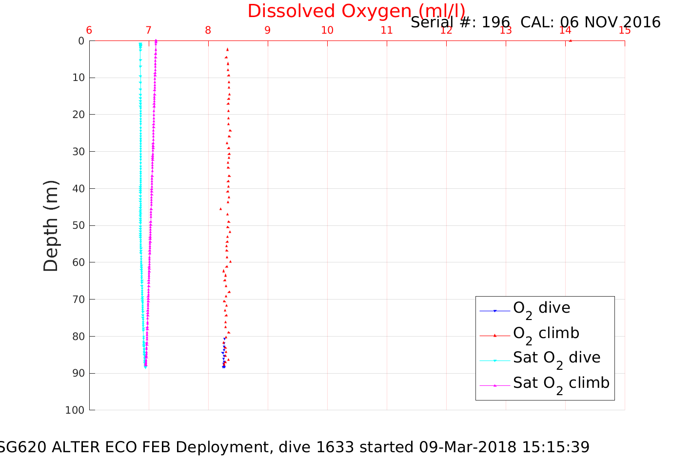Click the red outlier point near 45 m depth
The image size is (691, 461).
[220, 209]
